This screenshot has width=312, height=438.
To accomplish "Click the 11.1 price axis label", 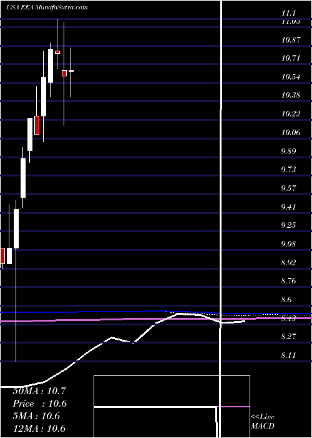I will pos(288,13).
